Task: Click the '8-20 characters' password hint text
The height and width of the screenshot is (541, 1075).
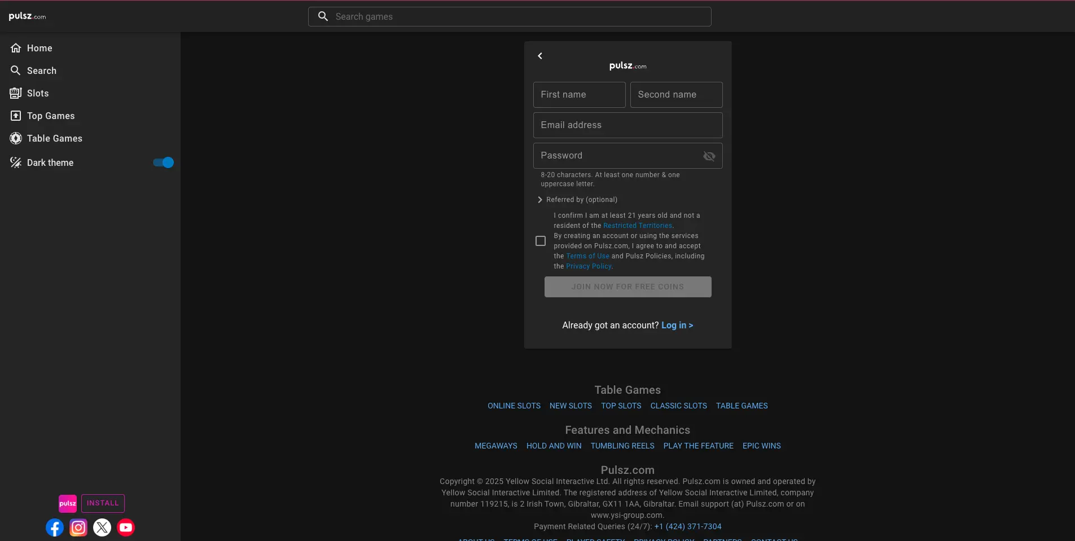Action: tap(610, 179)
